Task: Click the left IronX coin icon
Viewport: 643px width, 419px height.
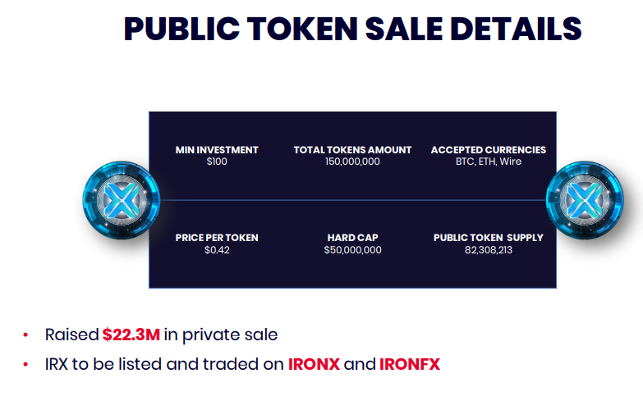Action: click(x=122, y=200)
